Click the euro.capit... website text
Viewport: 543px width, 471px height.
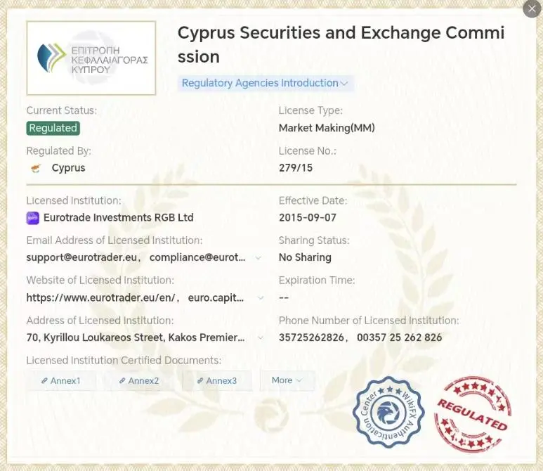click(x=216, y=297)
